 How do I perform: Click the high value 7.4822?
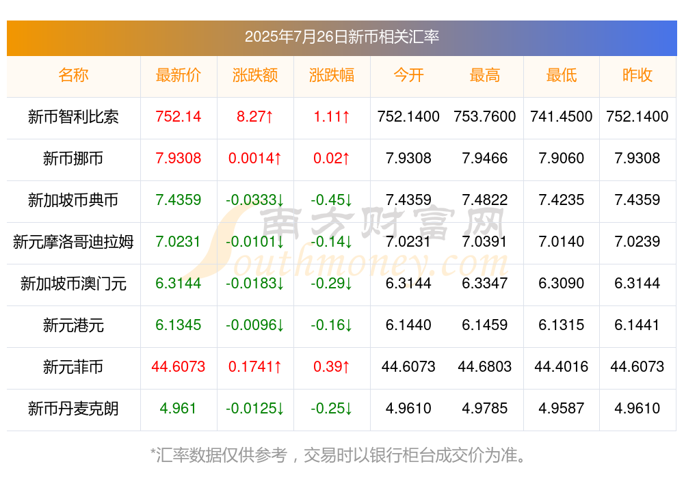pyautogui.click(x=485, y=200)
